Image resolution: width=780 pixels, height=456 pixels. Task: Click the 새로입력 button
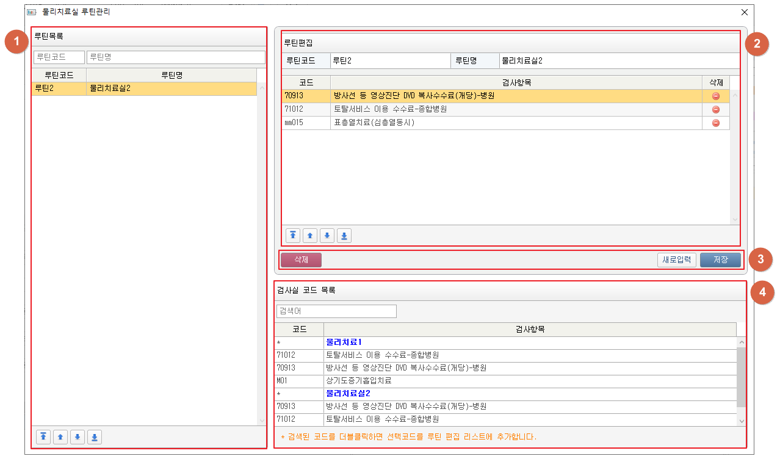point(677,260)
